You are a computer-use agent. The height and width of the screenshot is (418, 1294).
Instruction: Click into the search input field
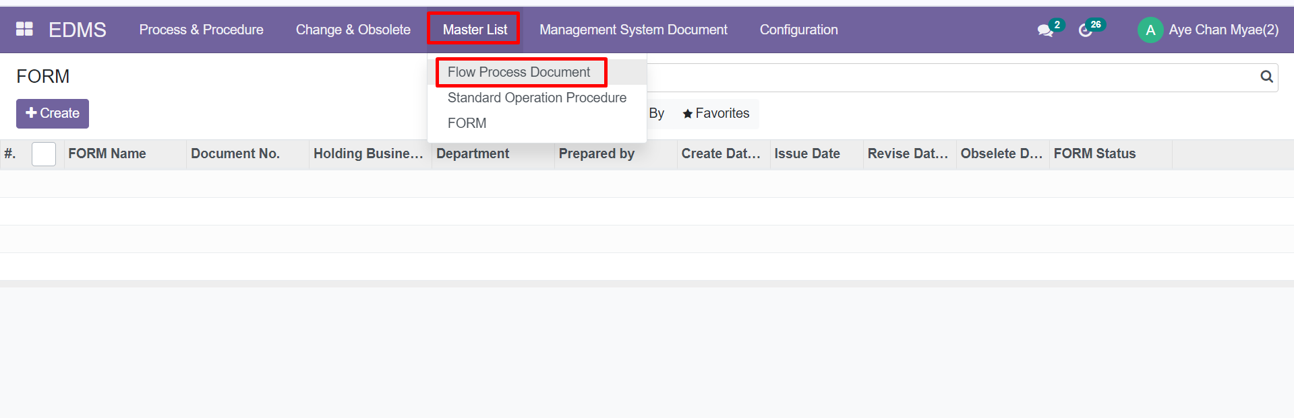[x=951, y=77]
